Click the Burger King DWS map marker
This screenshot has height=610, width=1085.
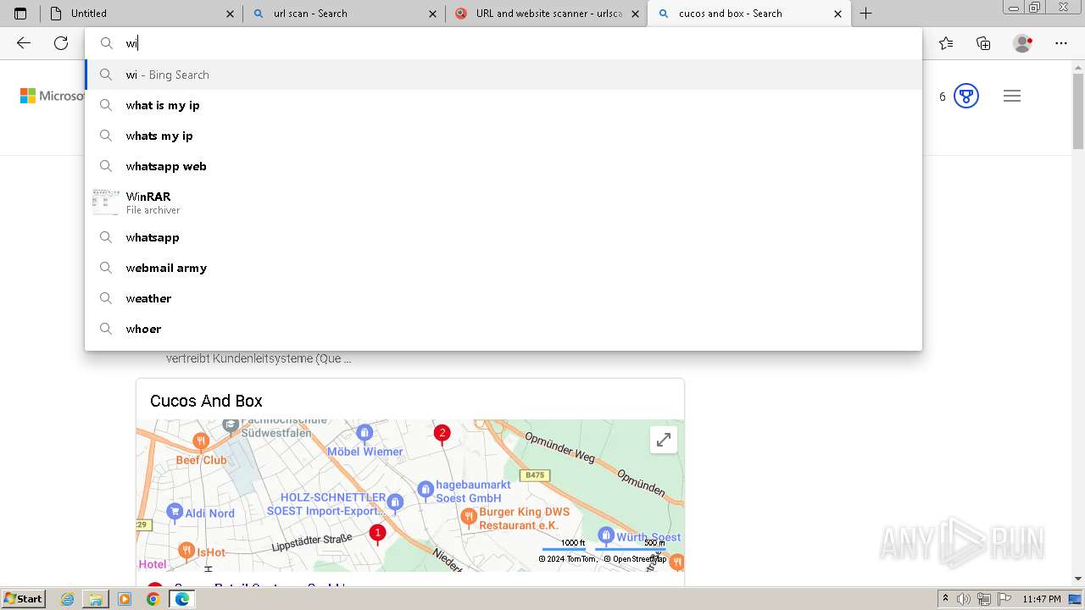click(x=468, y=516)
